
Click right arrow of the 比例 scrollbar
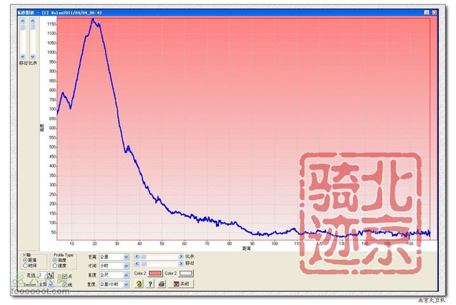click(181, 256)
